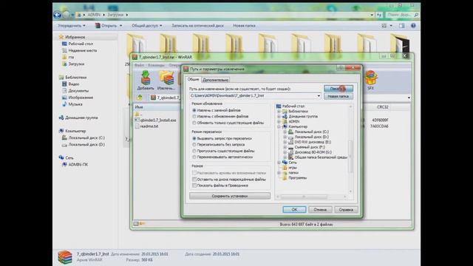The image size is (473, 266).
Task: Click Новая папка in Explorer toolbar
Action: pos(244,26)
